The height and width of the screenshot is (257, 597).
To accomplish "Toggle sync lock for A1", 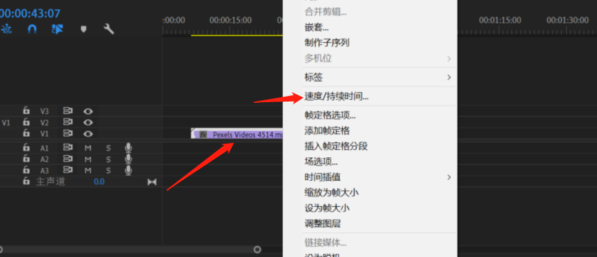I will (68, 147).
